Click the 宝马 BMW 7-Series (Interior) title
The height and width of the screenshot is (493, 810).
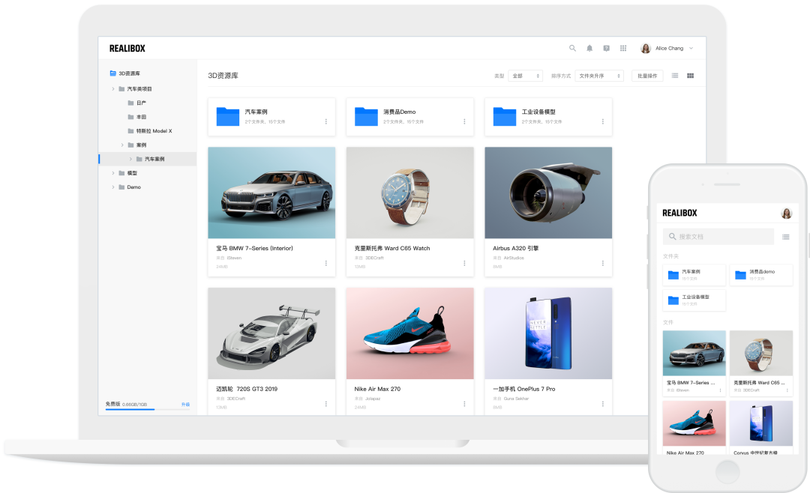[x=255, y=248]
